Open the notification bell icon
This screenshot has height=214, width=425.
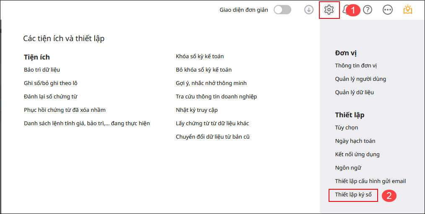(346, 10)
